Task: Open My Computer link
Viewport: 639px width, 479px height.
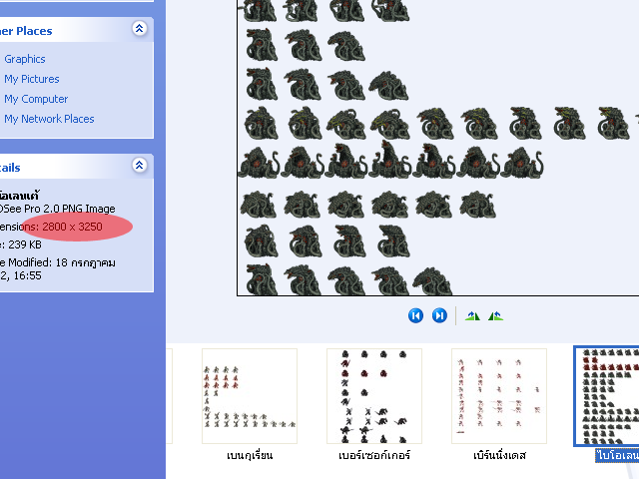Action: point(36,99)
